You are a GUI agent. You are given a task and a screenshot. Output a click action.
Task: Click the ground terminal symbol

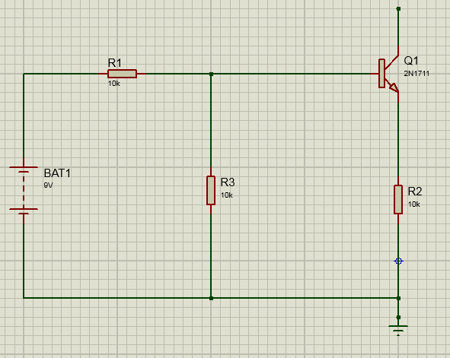coord(398,330)
